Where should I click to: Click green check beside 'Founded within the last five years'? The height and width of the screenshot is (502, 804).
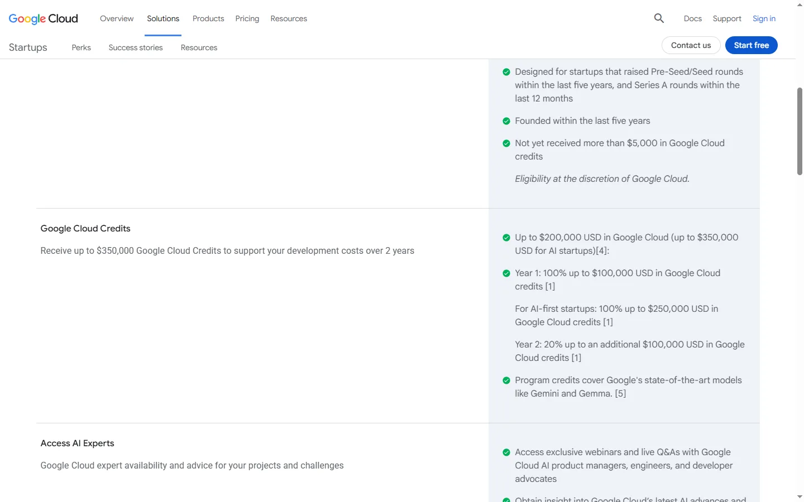(x=506, y=121)
